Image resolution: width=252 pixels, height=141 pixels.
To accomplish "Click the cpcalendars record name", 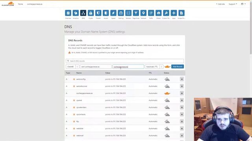I will (82, 107).
